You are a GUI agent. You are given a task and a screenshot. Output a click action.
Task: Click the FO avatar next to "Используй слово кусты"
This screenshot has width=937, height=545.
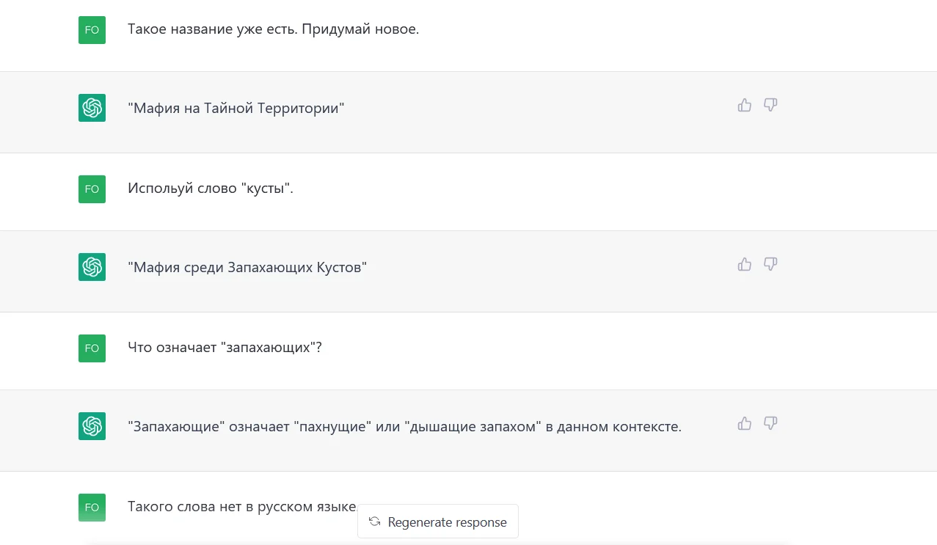pos(92,189)
